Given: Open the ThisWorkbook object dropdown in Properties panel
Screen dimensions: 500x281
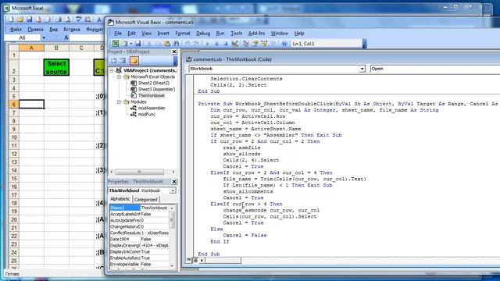Looking at the screenshot, I should (x=173, y=190).
